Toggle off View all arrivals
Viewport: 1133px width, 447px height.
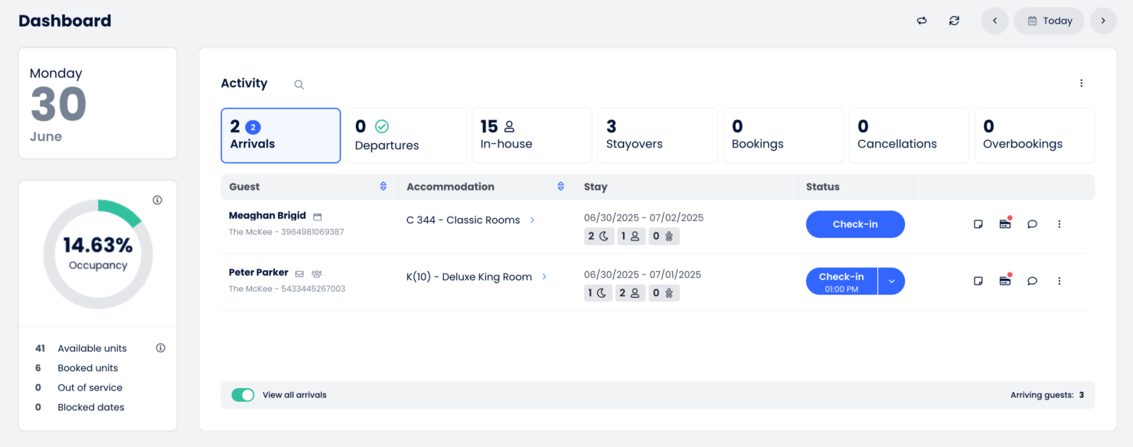(243, 395)
